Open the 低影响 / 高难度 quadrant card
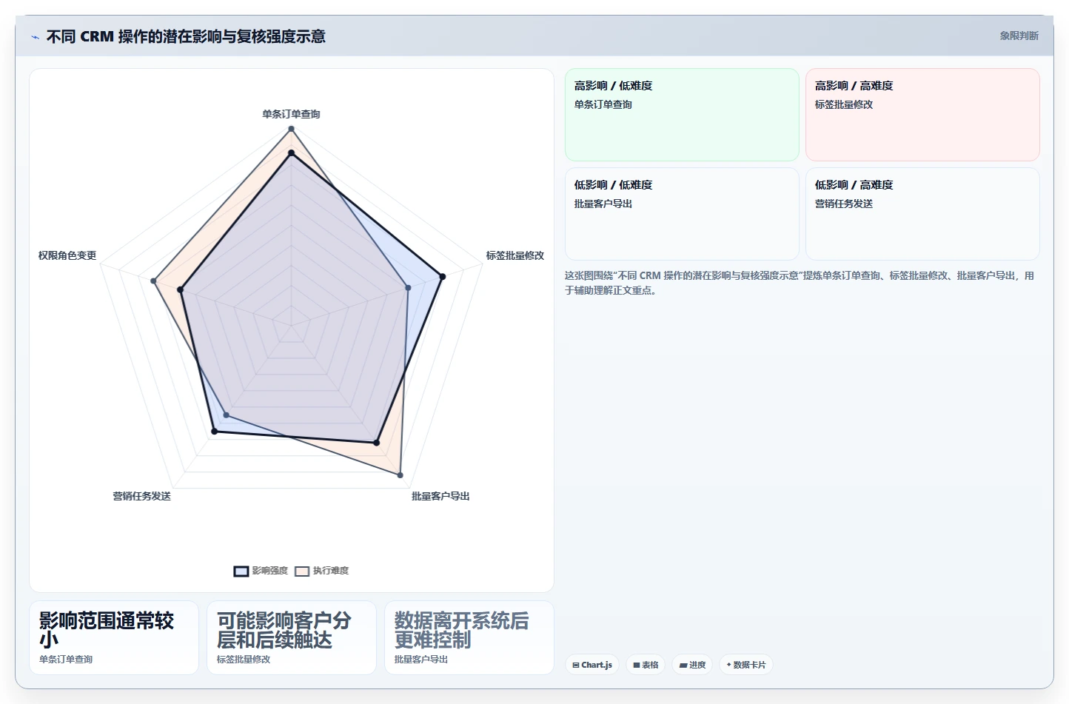 922,214
